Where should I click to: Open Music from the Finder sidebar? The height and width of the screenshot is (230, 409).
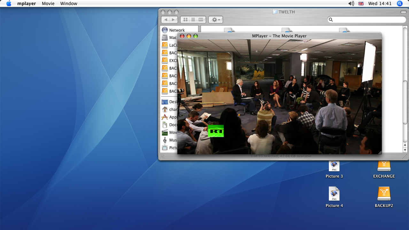(169, 140)
